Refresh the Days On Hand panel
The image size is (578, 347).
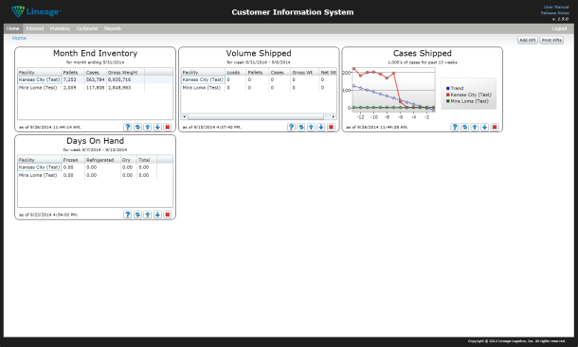[137, 215]
